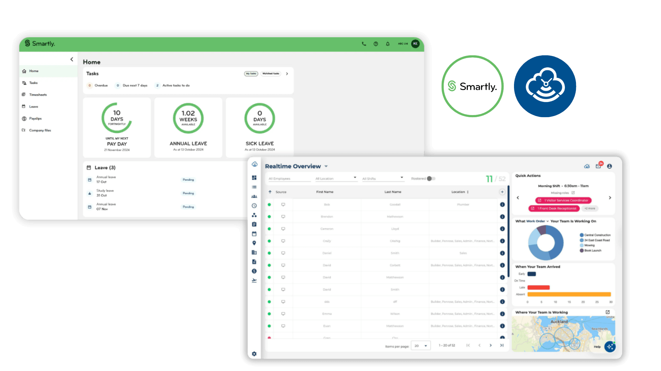Open the All Shifts dropdown

pos(383,179)
